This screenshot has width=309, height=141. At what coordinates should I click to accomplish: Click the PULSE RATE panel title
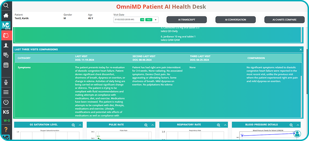tap(116, 125)
